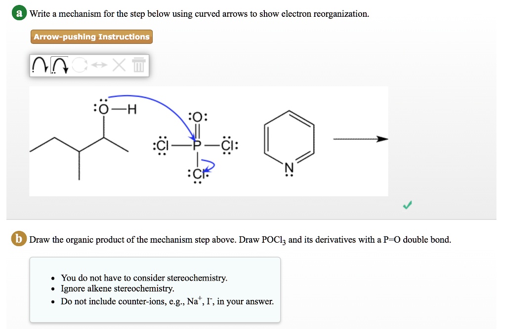This screenshot has height=329, width=506.
Task: Select the X arrow-removal tool
Action: pyautogui.click(x=119, y=65)
